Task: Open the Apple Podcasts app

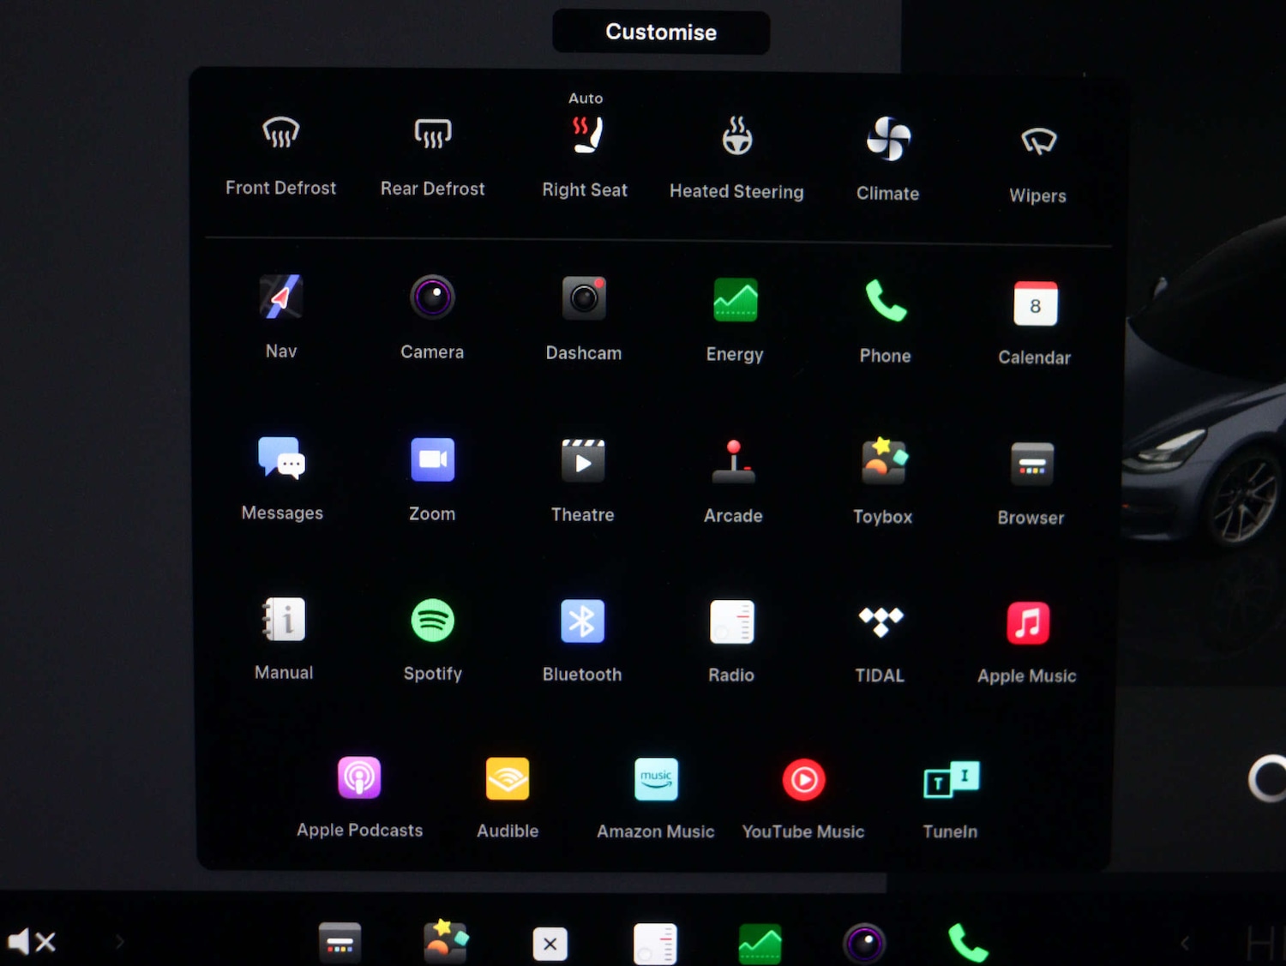Action: (x=359, y=778)
